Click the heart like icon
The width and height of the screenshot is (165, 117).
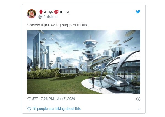[29, 99]
